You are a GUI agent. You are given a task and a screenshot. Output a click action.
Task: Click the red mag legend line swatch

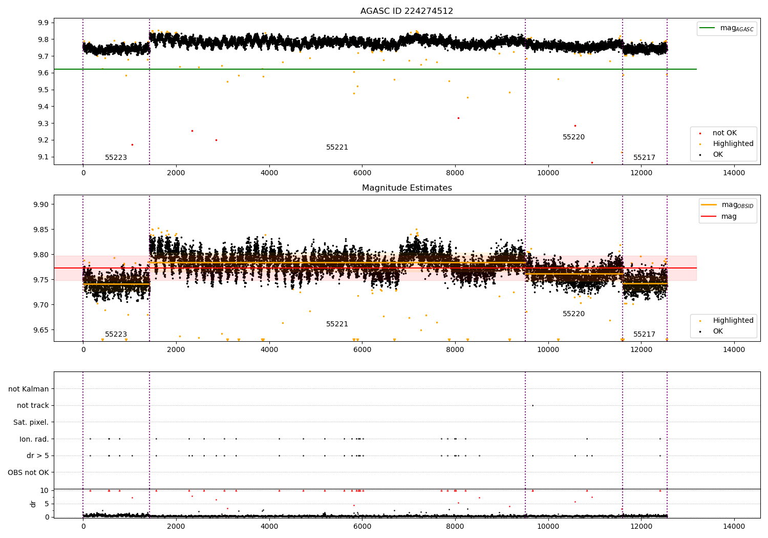click(709, 217)
